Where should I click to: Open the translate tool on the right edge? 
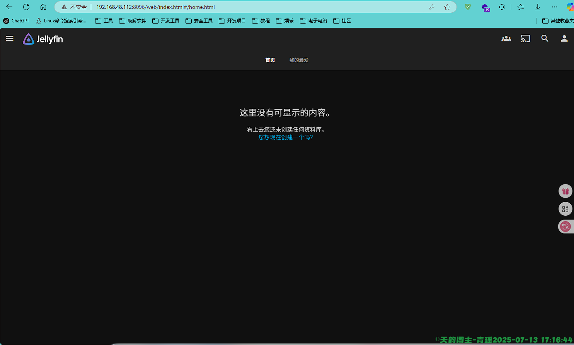[x=565, y=227]
